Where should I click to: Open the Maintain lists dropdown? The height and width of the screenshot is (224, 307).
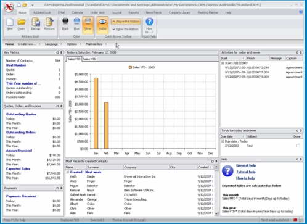tap(96, 44)
